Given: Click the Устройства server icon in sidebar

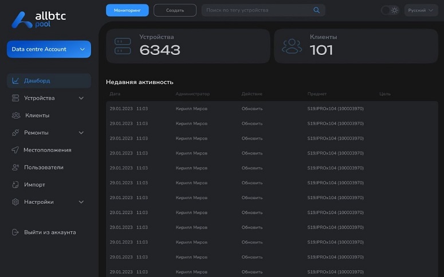Looking at the screenshot, I should point(15,98).
